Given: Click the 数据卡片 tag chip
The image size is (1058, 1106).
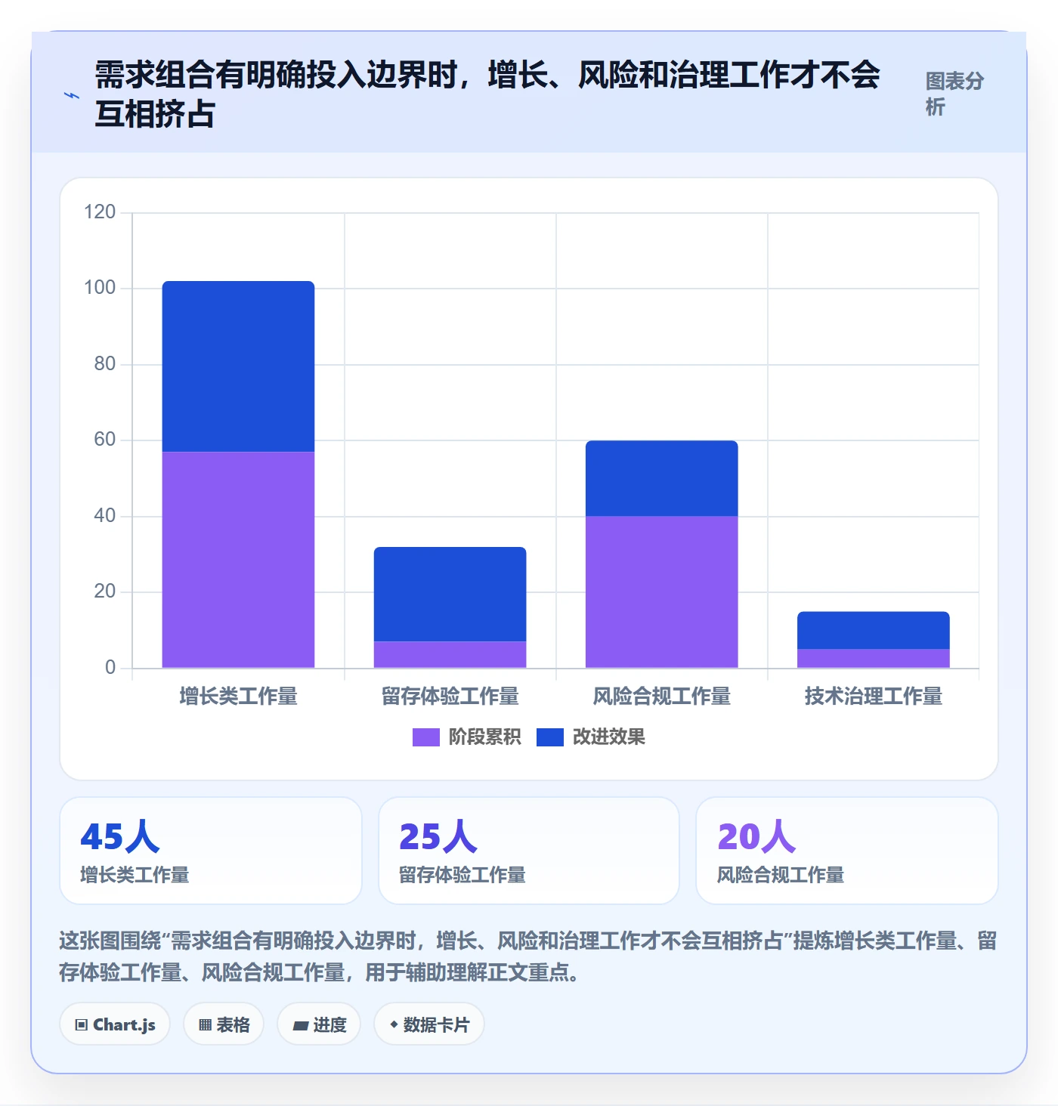Looking at the screenshot, I should [x=429, y=1024].
